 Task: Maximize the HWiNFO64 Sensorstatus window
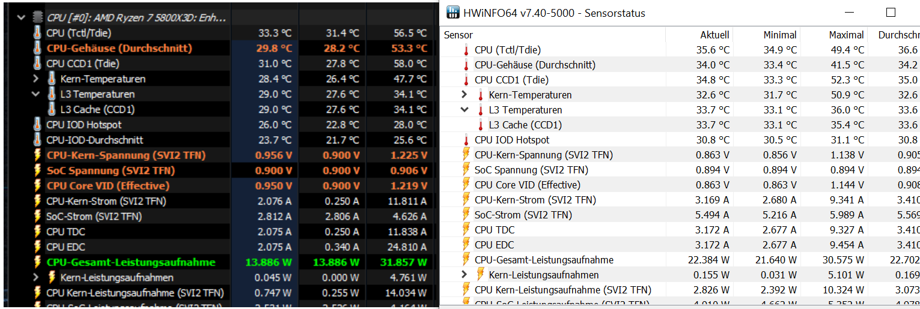[891, 13]
